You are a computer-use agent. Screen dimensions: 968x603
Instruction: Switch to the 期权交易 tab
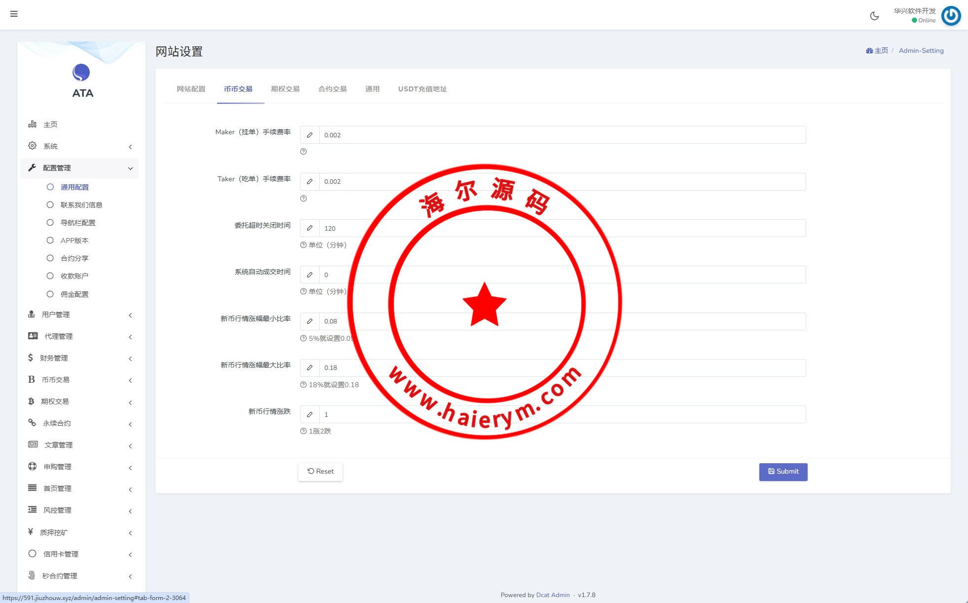pyautogui.click(x=285, y=89)
